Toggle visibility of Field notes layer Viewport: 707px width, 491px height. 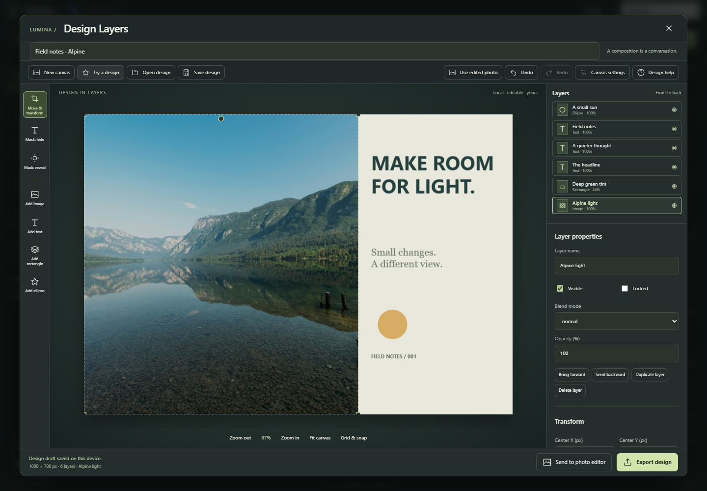pyautogui.click(x=674, y=129)
